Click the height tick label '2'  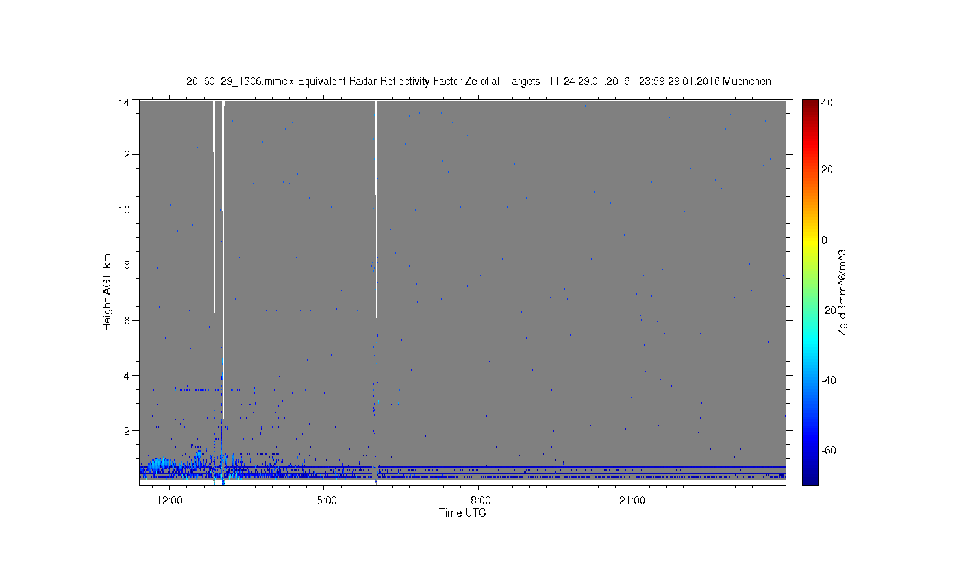tap(127, 430)
